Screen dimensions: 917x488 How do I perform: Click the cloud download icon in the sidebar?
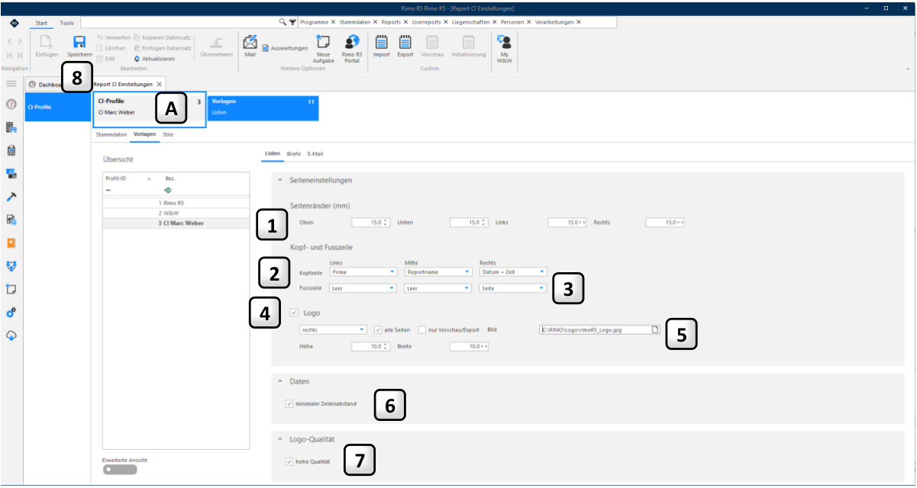(x=11, y=335)
